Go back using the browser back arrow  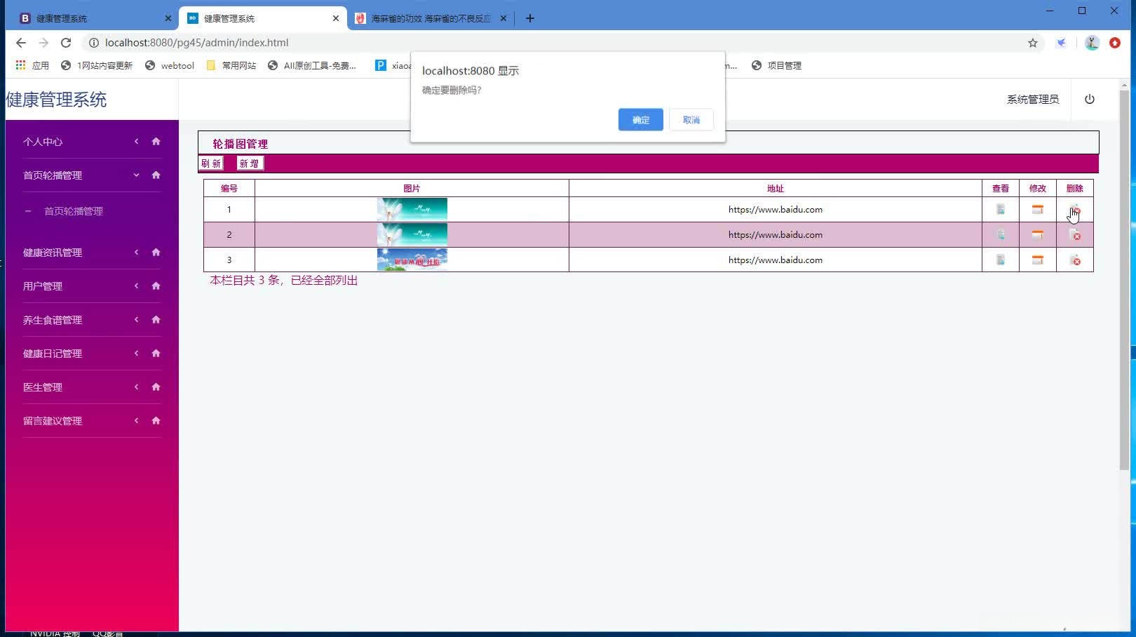(x=21, y=43)
